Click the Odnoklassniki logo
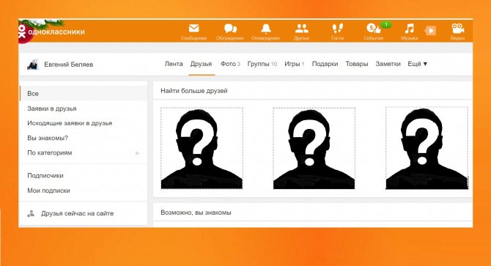The width and height of the screenshot is (491, 266). [x=52, y=32]
